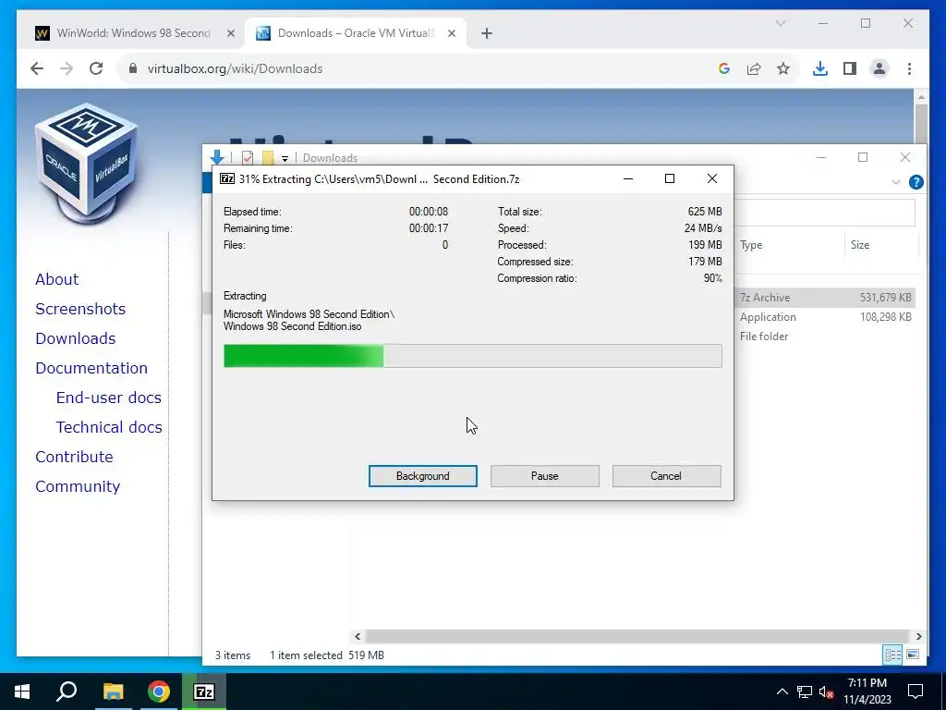
Task: Open Technical docs link
Action: 109,427
